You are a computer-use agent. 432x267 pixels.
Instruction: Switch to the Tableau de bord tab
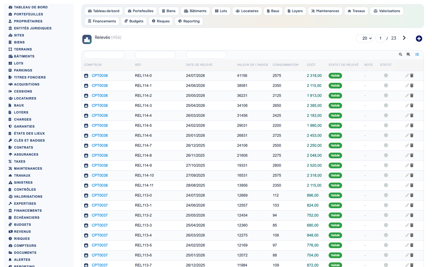[103, 11]
